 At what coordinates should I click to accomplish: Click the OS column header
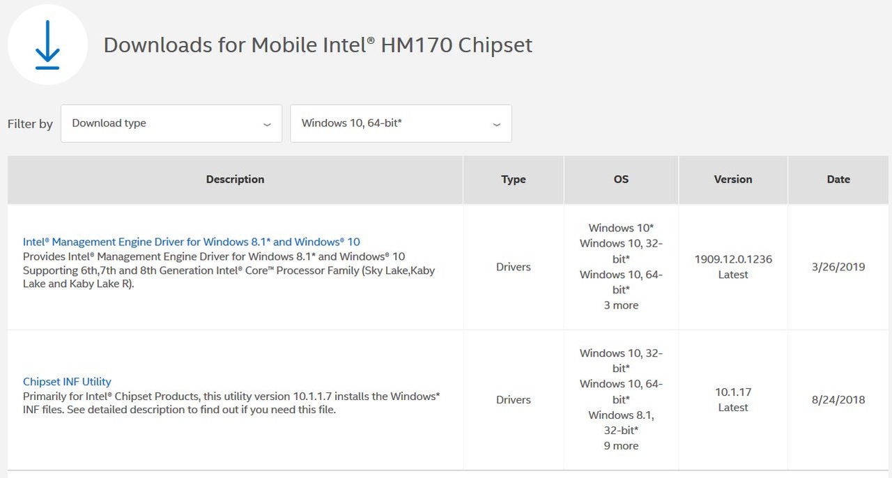click(x=621, y=180)
